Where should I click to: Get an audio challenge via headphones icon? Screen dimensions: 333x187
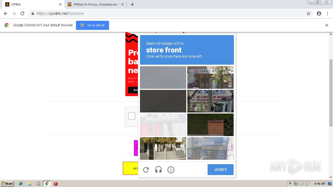[x=158, y=170]
